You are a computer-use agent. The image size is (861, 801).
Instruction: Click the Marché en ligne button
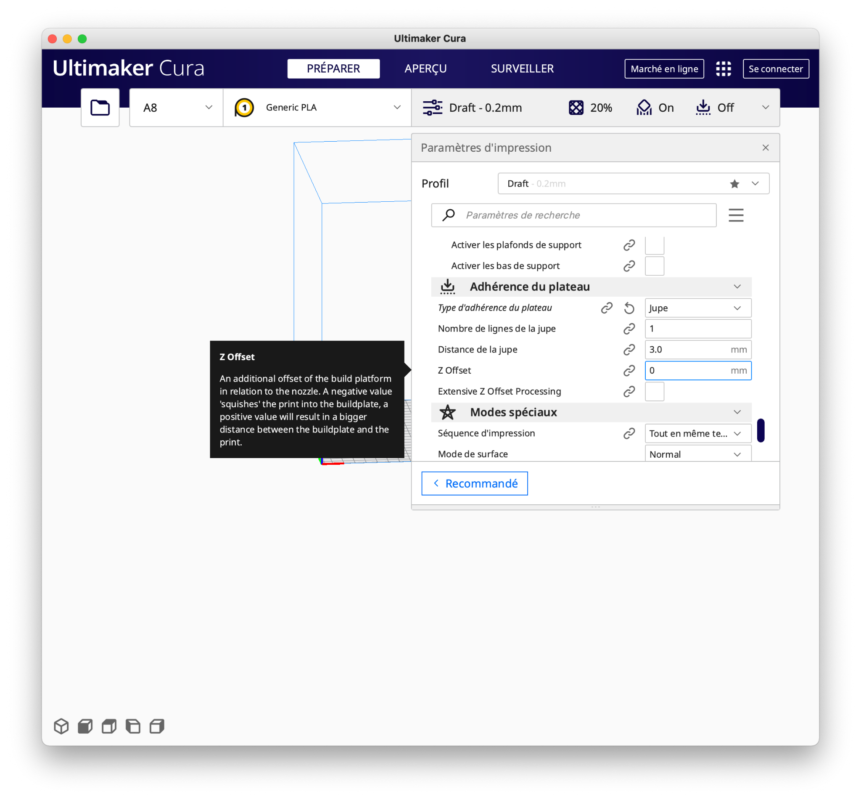click(x=664, y=69)
